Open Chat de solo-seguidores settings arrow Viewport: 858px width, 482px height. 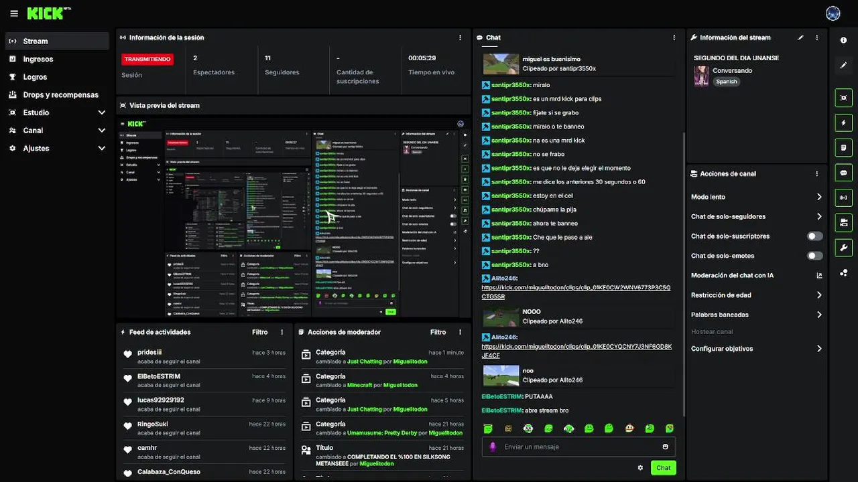[819, 216]
